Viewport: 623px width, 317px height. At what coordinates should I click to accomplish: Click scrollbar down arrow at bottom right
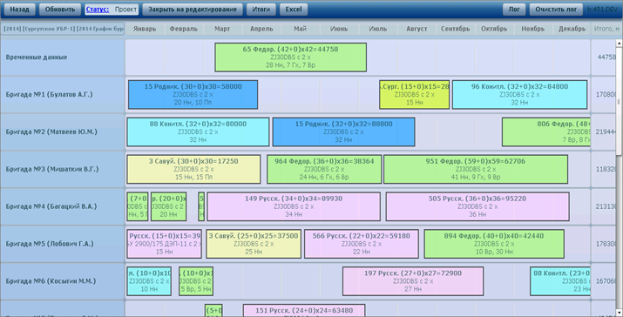click(x=619, y=313)
